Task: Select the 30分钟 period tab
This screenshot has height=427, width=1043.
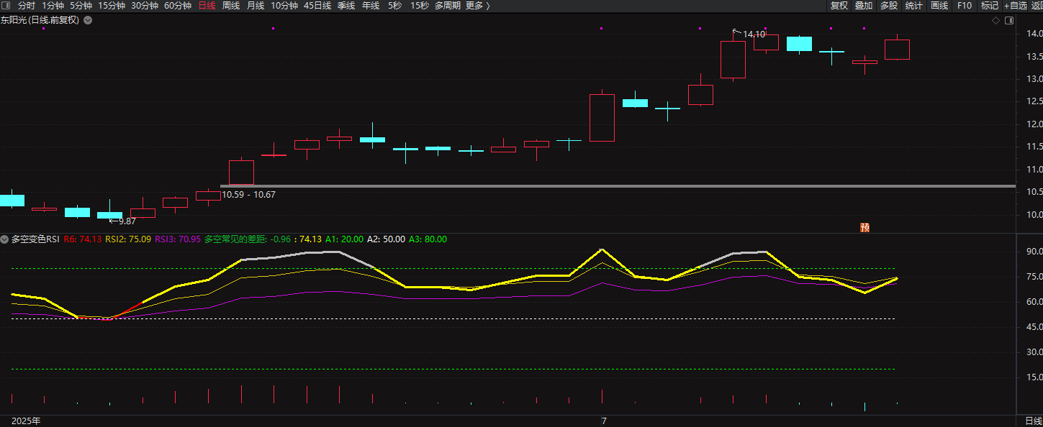Action: [145, 6]
